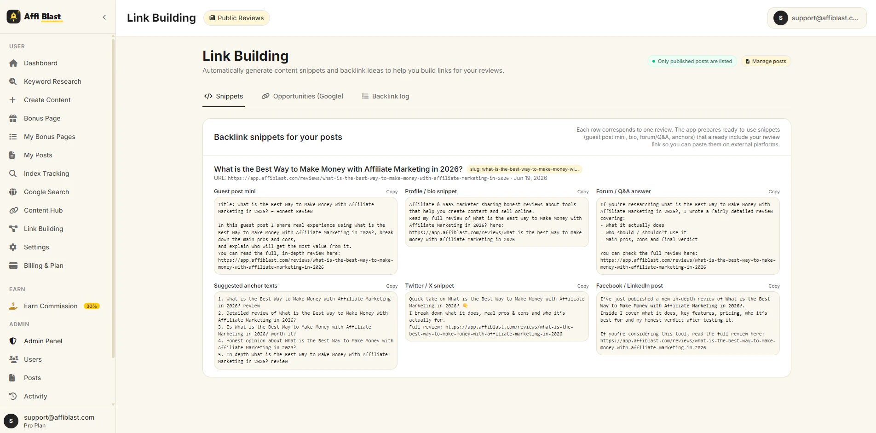Click the Google Search globe icon
Image resolution: width=876 pixels, height=433 pixels.
tap(13, 192)
